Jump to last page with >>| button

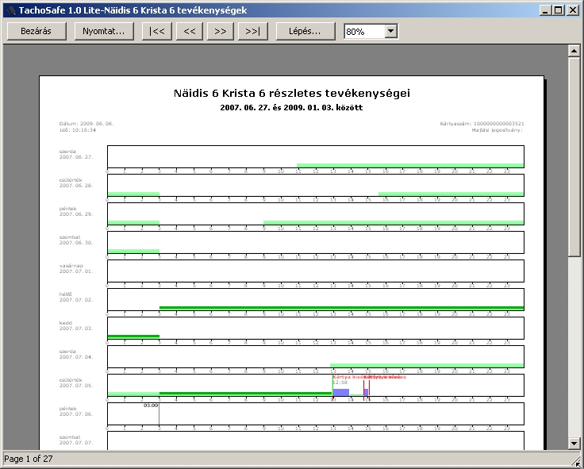tap(253, 31)
